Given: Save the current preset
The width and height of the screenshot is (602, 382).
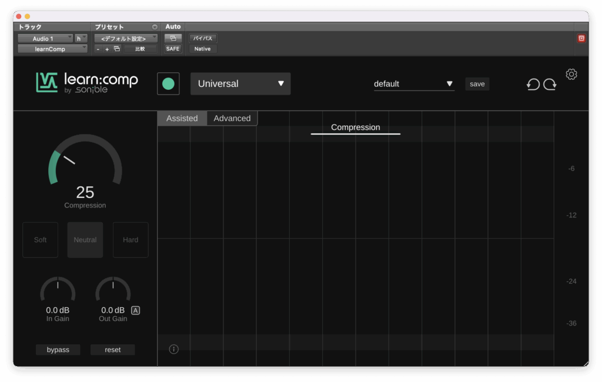Looking at the screenshot, I should pyautogui.click(x=477, y=84).
